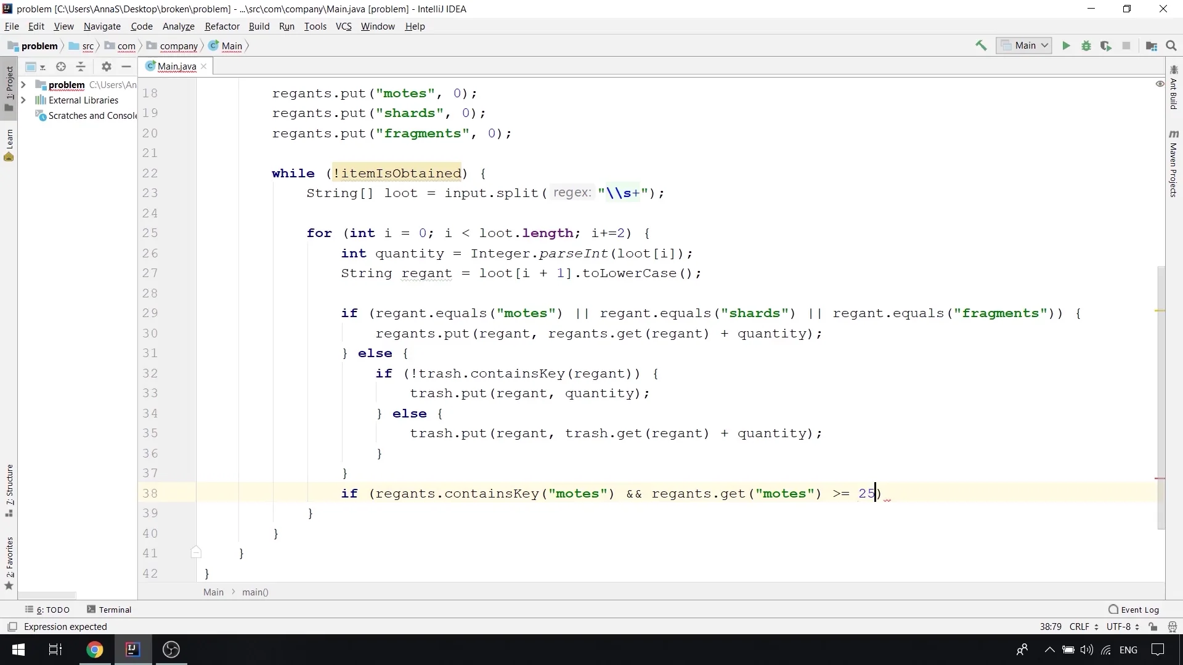Toggle the read-only lock in status bar

click(1153, 626)
